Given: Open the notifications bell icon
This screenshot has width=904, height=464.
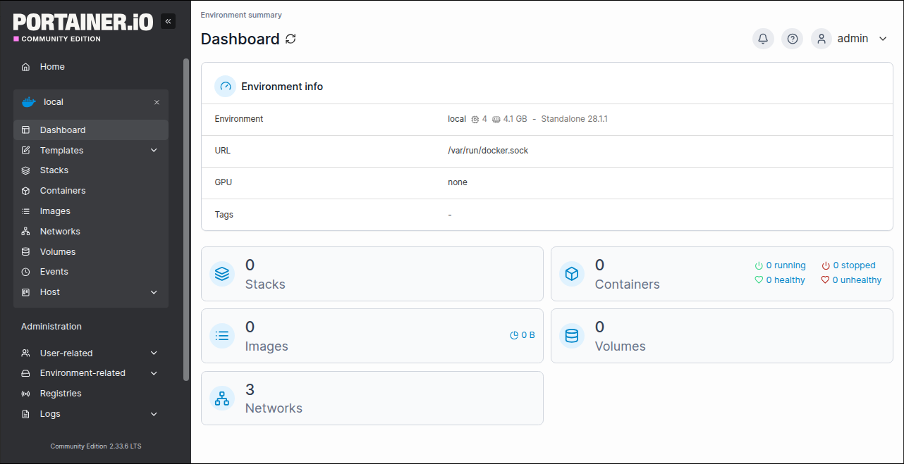Looking at the screenshot, I should (x=763, y=39).
